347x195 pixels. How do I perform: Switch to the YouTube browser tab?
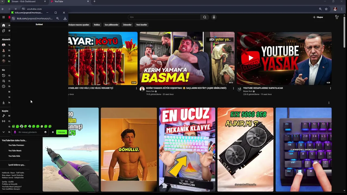point(70,1)
